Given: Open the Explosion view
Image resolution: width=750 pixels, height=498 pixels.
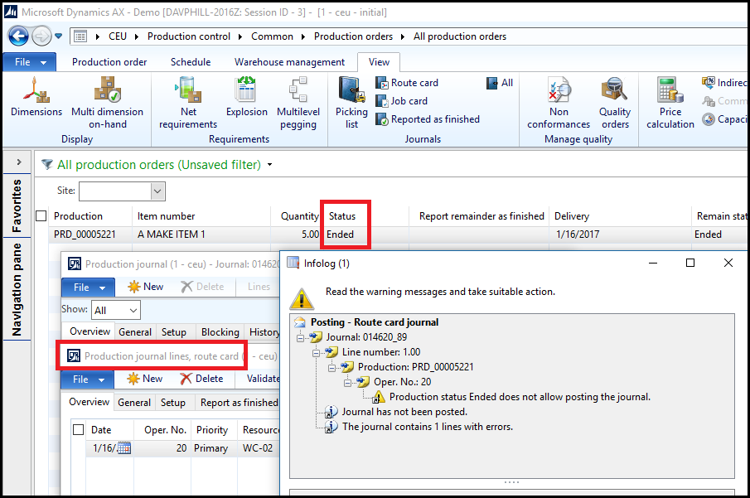Looking at the screenshot, I should pyautogui.click(x=247, y=97).
